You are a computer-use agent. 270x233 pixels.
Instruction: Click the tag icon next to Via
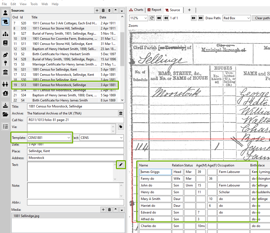coord(121,127)
